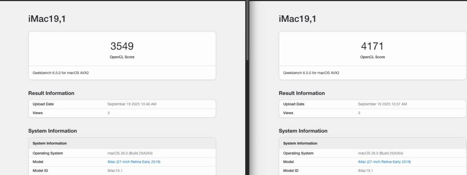467x175 pixels.
Task: Click Operating System label in left window
Action: 48,153
